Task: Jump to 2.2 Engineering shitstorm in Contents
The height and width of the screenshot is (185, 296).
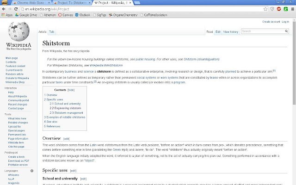Action: point(65,108)
